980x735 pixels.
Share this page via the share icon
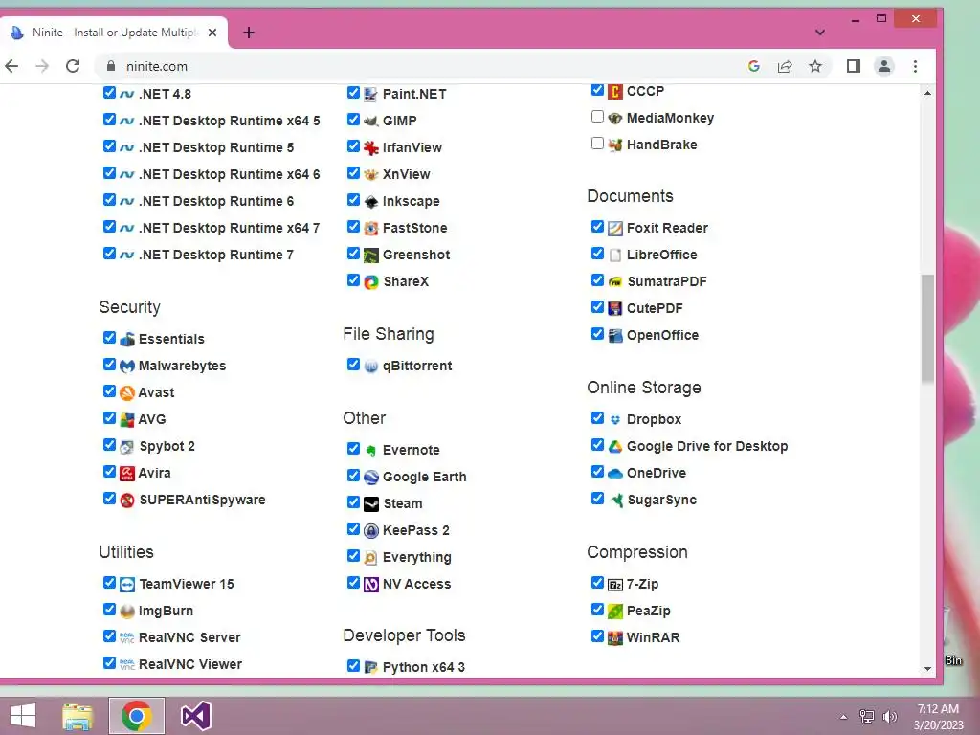[x=785, y=66]
